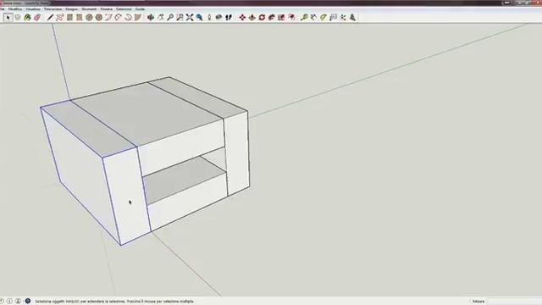Click the Misure measurements input field
The width and height of the screenshot is (542, 305).
[514, 302]
